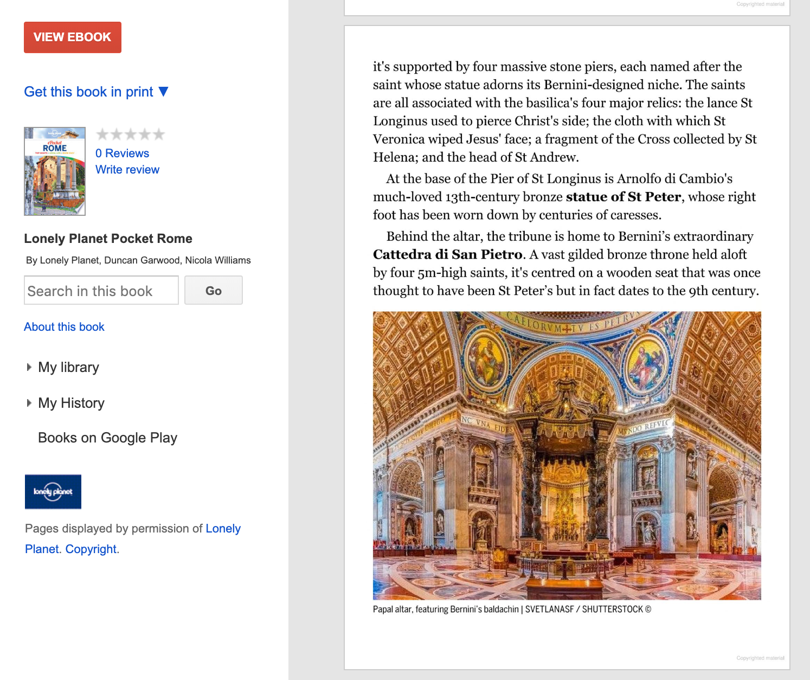Open Books on Google Play
This screenshot has width=810, height=680.
click(107, 438)
